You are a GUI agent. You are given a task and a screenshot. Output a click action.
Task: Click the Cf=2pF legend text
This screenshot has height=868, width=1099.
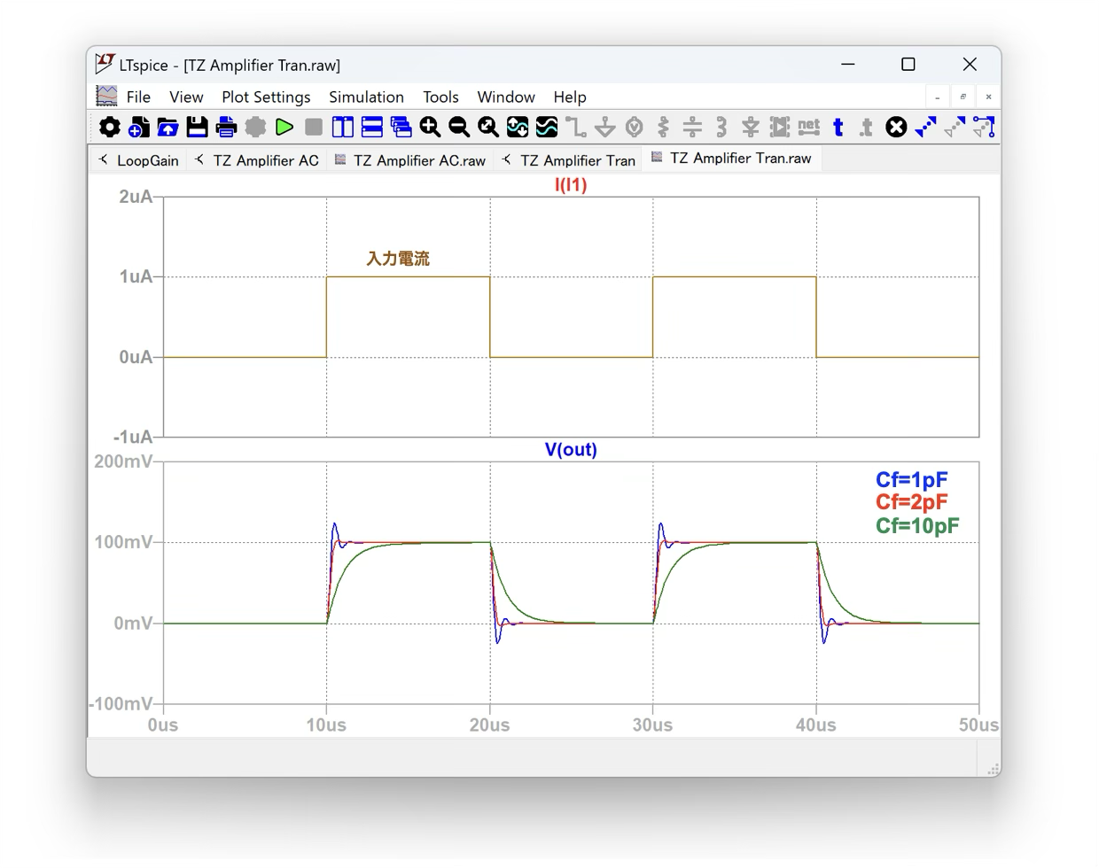[x=912, y=502]
